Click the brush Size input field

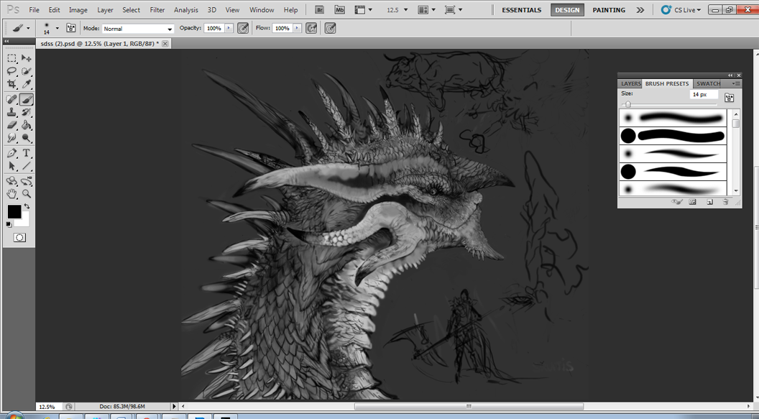703,94
